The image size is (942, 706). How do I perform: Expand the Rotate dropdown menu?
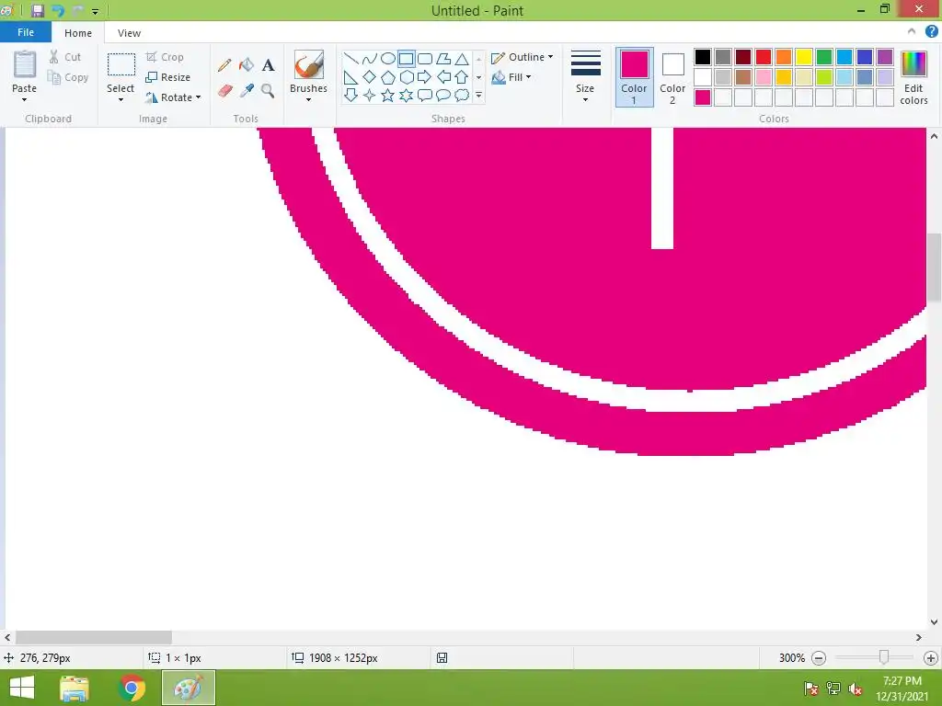click(199, 97)
